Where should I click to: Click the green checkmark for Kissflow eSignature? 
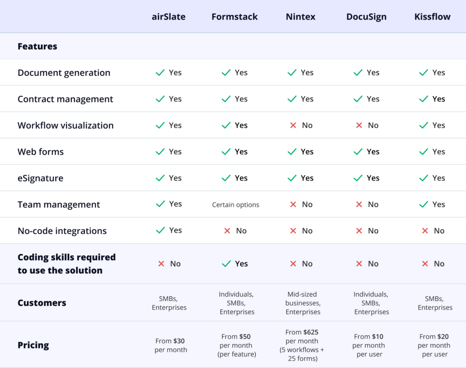click(x=424, y=178)
